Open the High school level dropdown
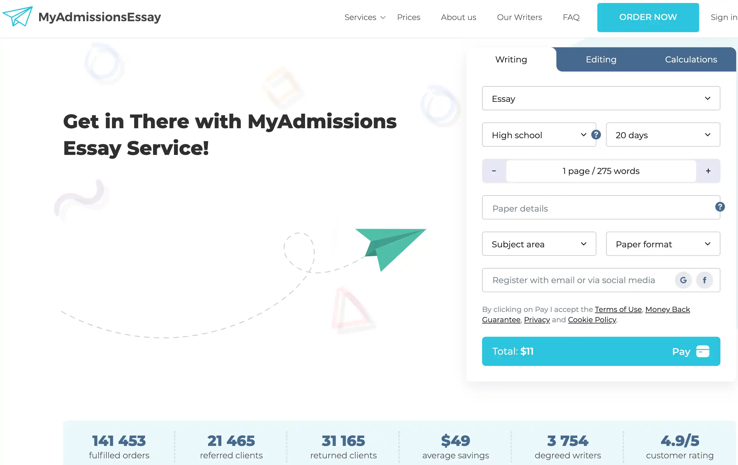Image resolution: width=738 pixels, height=465 pixels. tap(539, 135)
